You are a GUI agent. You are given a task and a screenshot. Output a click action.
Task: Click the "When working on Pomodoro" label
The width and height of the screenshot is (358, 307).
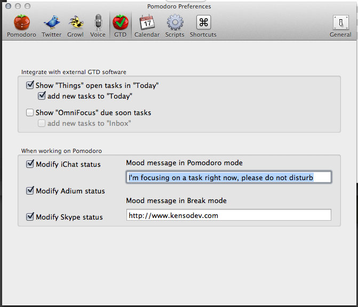pos(61,151)
